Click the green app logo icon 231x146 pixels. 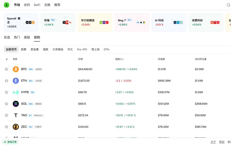click(6, 5)
